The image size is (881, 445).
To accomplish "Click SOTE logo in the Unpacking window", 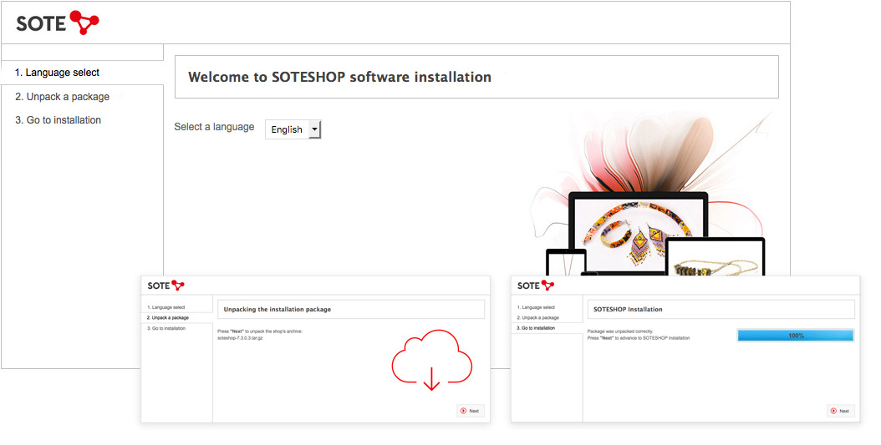I will (166, 286).
